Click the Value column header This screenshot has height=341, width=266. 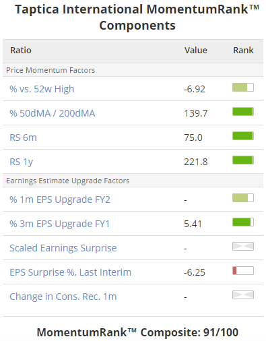(196, 51)
